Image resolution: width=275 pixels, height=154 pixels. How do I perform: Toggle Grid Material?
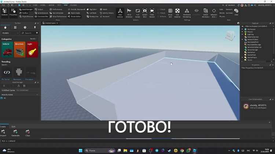point(177,13)
